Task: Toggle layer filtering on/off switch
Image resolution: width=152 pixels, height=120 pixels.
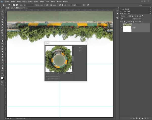Action: [143, 16]
